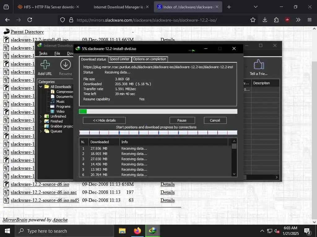Open Details link for source-d6.iso.md5
The height and width of the screenshot is (237, 317).
(x=167, y=200)
